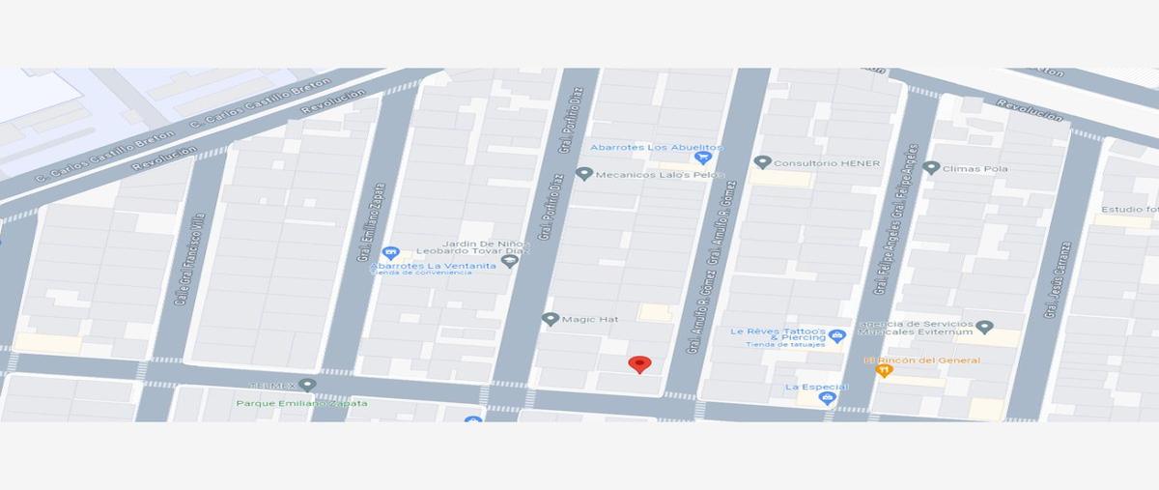Screen dimensions: 1159x490
Task: Select the Abarrotes Los Abuelitos shop icon
Action: (x=704, y=157)
